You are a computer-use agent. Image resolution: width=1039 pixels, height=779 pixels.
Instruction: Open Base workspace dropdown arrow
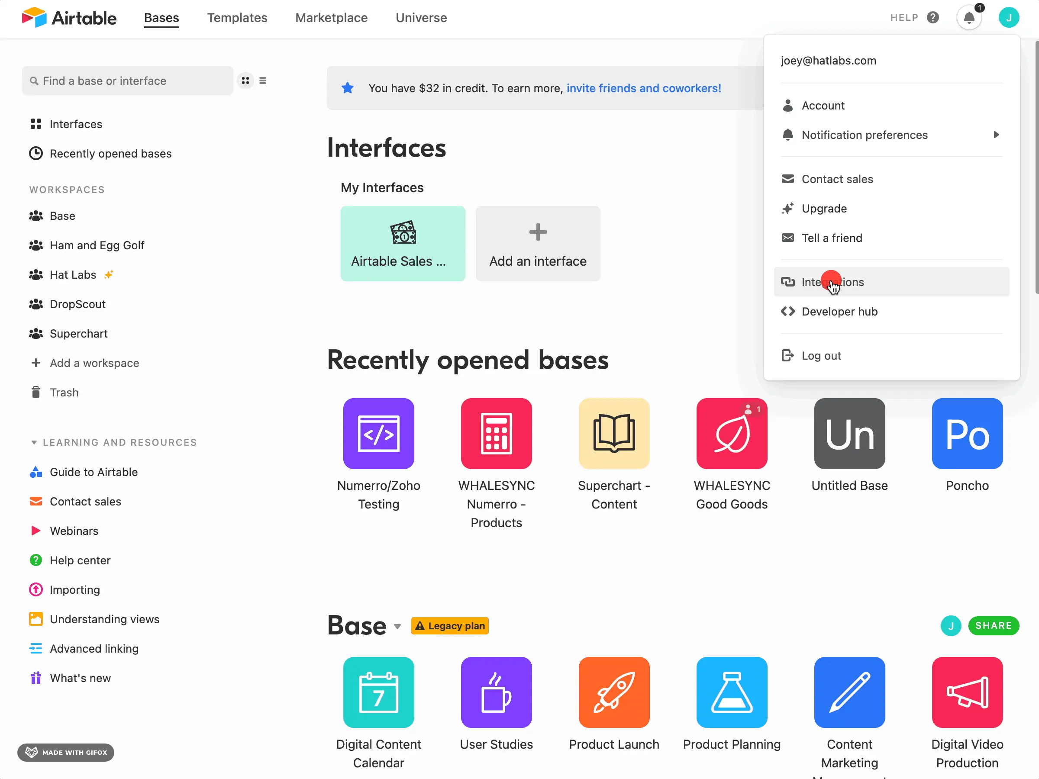[x=397, y=626]
